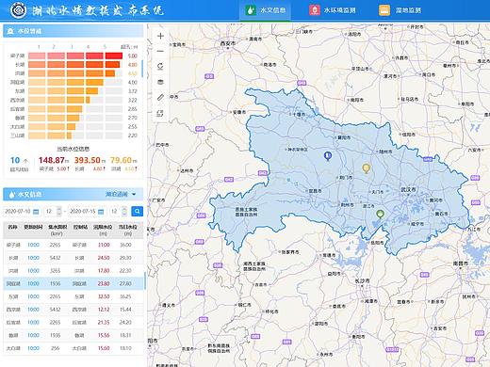Select the table row with water level 32.50
This screenshot has width=490, height=367.
coord(73,296)
